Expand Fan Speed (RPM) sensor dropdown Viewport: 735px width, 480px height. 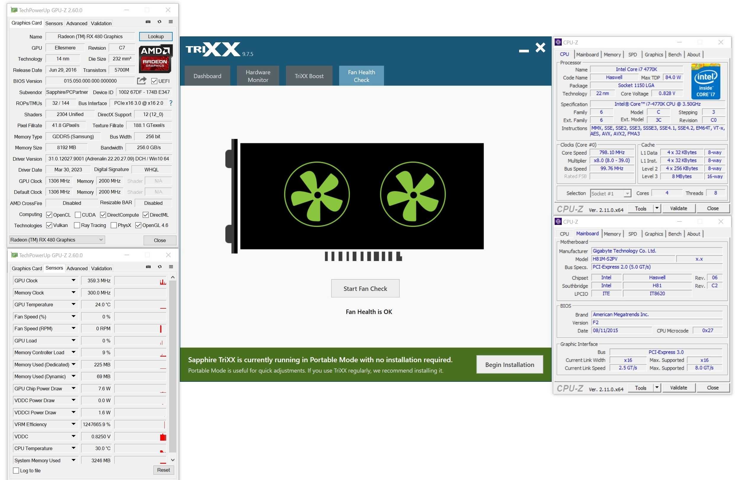tap(73, 328)
